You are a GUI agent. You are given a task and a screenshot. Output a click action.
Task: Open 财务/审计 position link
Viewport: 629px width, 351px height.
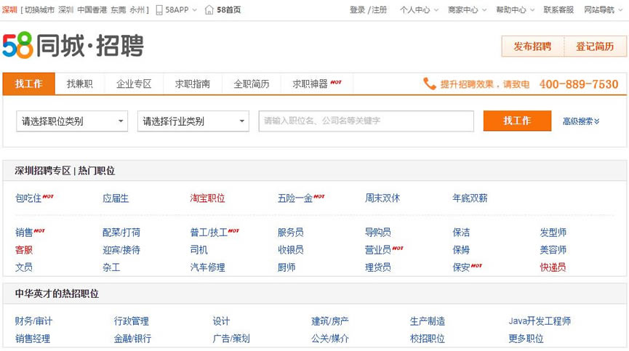(33, 321)
